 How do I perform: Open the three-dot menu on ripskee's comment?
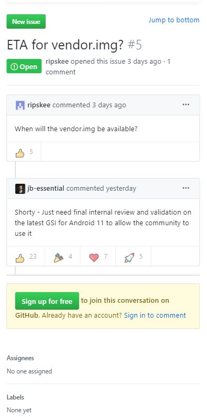[186, 105]
